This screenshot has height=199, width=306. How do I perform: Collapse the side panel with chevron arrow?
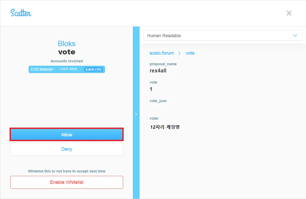click(136, 114)
